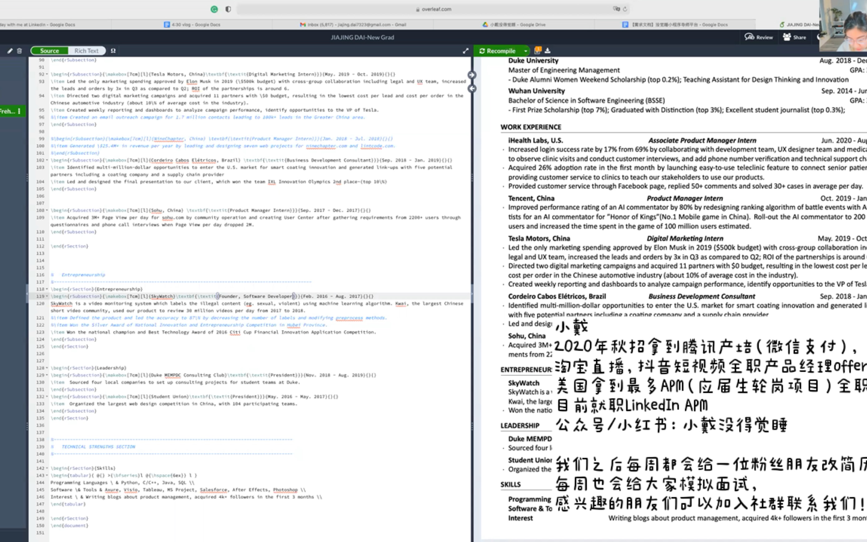The image size is (867, 542).
Task: Click line number 119 in the editor gutter
Action: (40, 297)
